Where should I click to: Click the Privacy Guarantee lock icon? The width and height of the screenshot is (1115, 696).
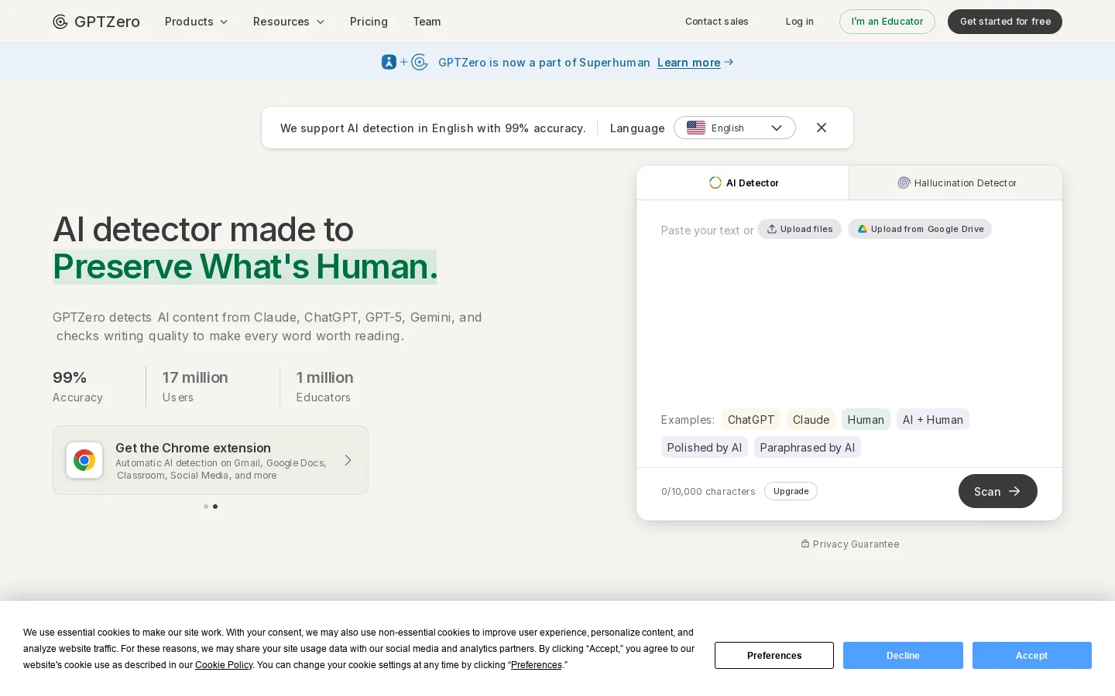tap(805, 544)
